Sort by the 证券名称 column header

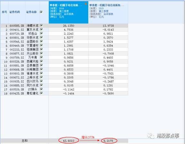tap(31, 12)
